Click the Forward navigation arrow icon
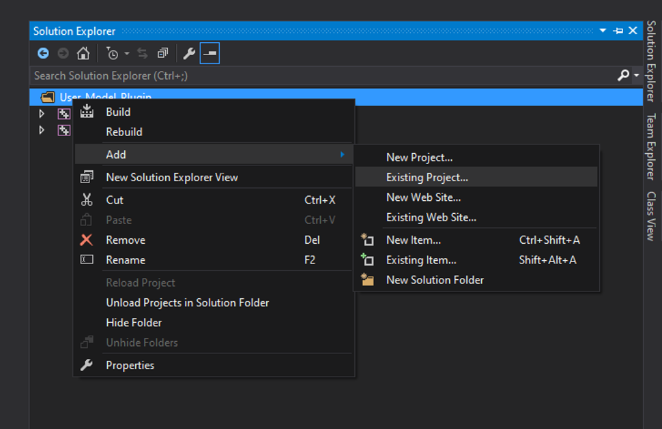Viewport: 662px width, 429px height. pos(63,54)
